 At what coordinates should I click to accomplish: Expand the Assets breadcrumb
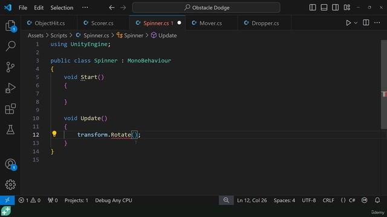(36, 36)
